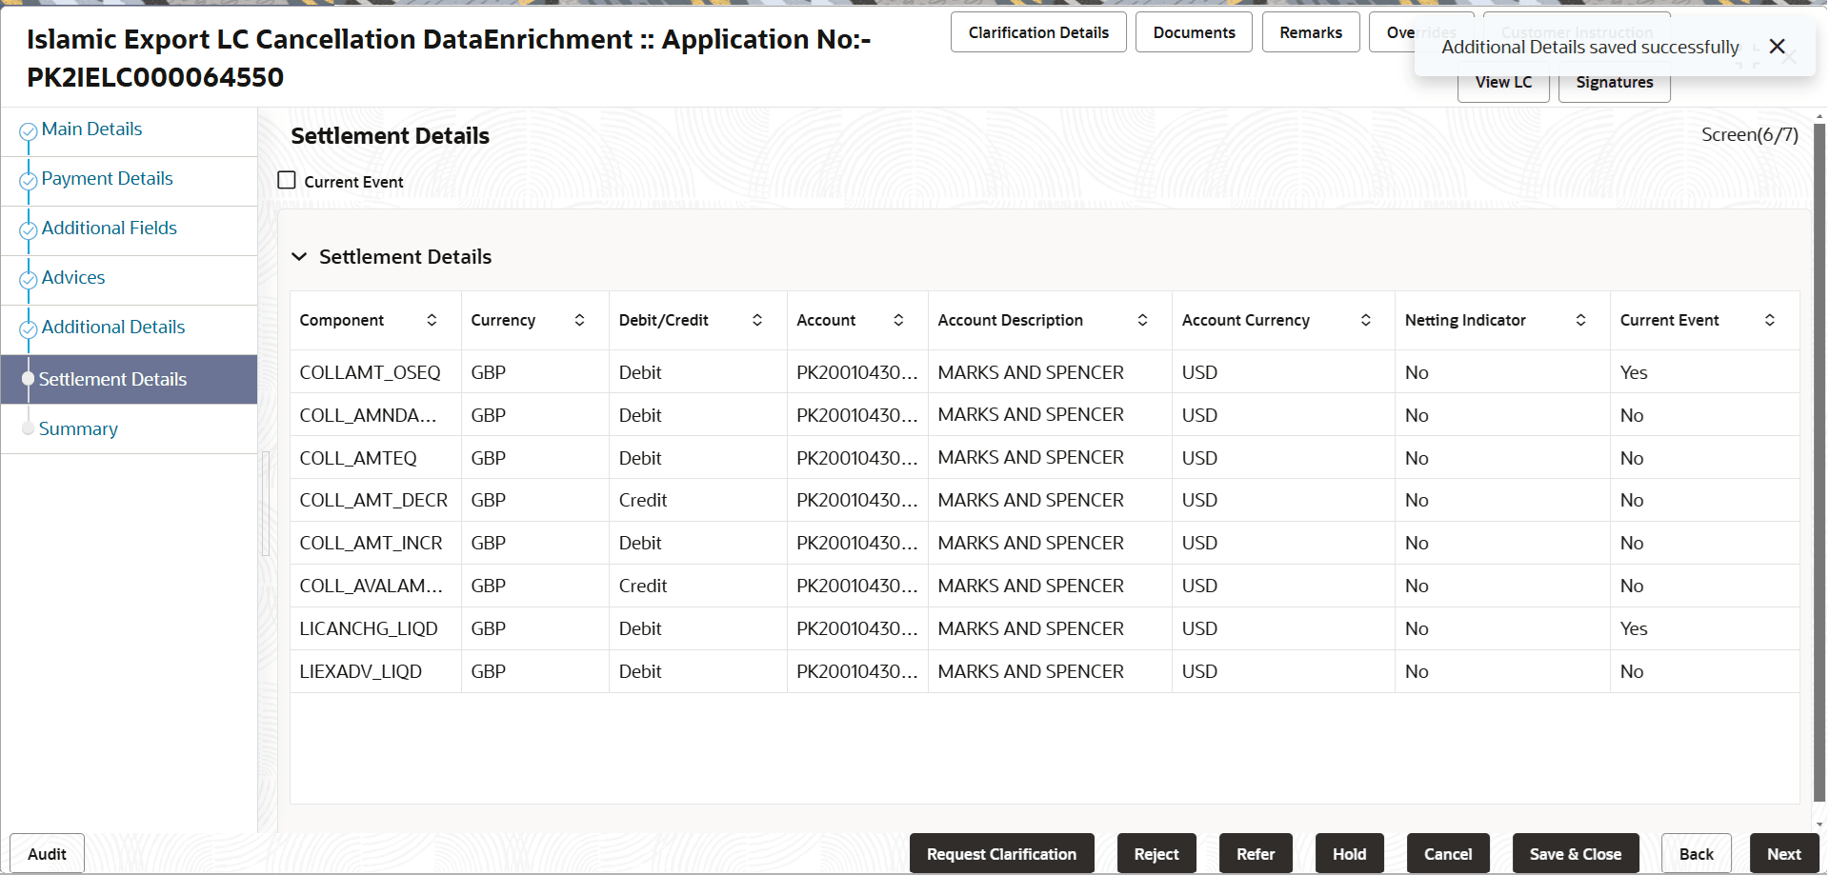1829x875 pixels.
Task: Click Additional Fields completed step icon
Action: (x=29, y=230)
